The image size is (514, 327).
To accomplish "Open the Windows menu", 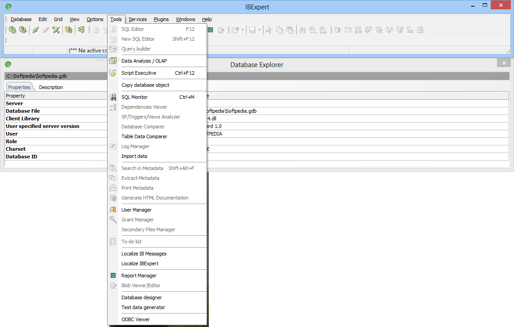I will point(185,19).
